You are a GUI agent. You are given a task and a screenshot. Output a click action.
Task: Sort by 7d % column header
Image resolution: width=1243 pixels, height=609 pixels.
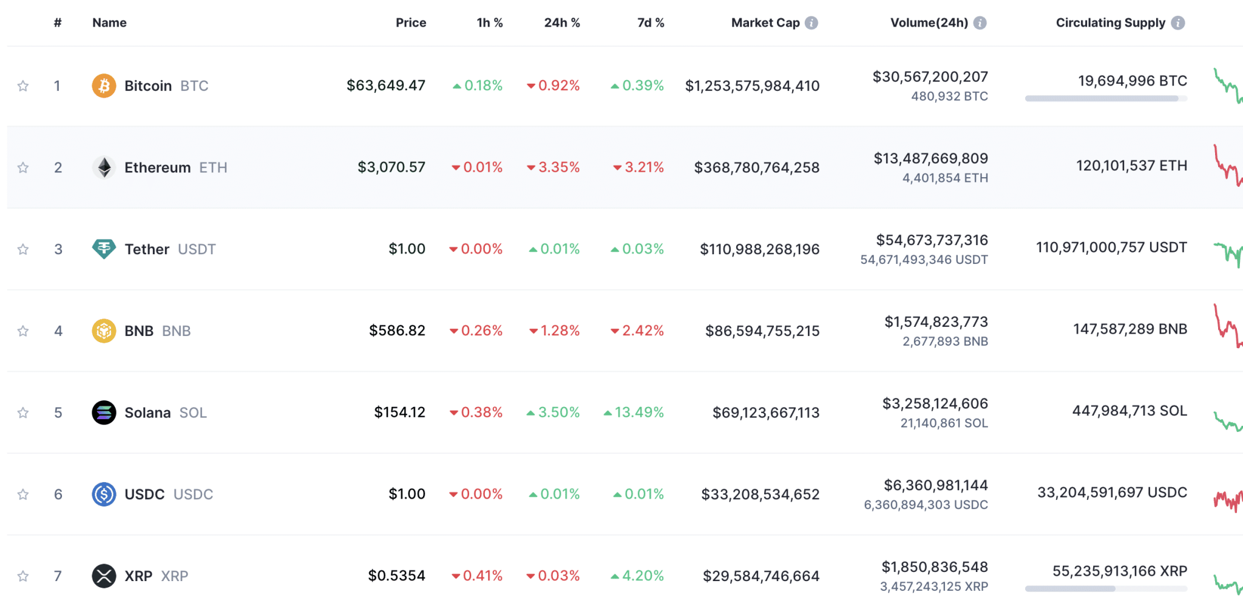tap(651, 23)
